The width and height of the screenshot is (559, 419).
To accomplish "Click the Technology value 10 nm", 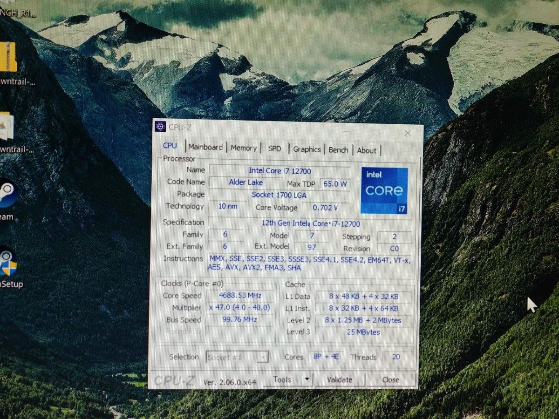I will point(227,206).
